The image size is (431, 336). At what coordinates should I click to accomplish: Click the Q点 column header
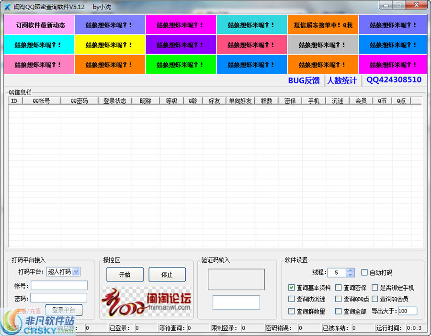point(401,101)
